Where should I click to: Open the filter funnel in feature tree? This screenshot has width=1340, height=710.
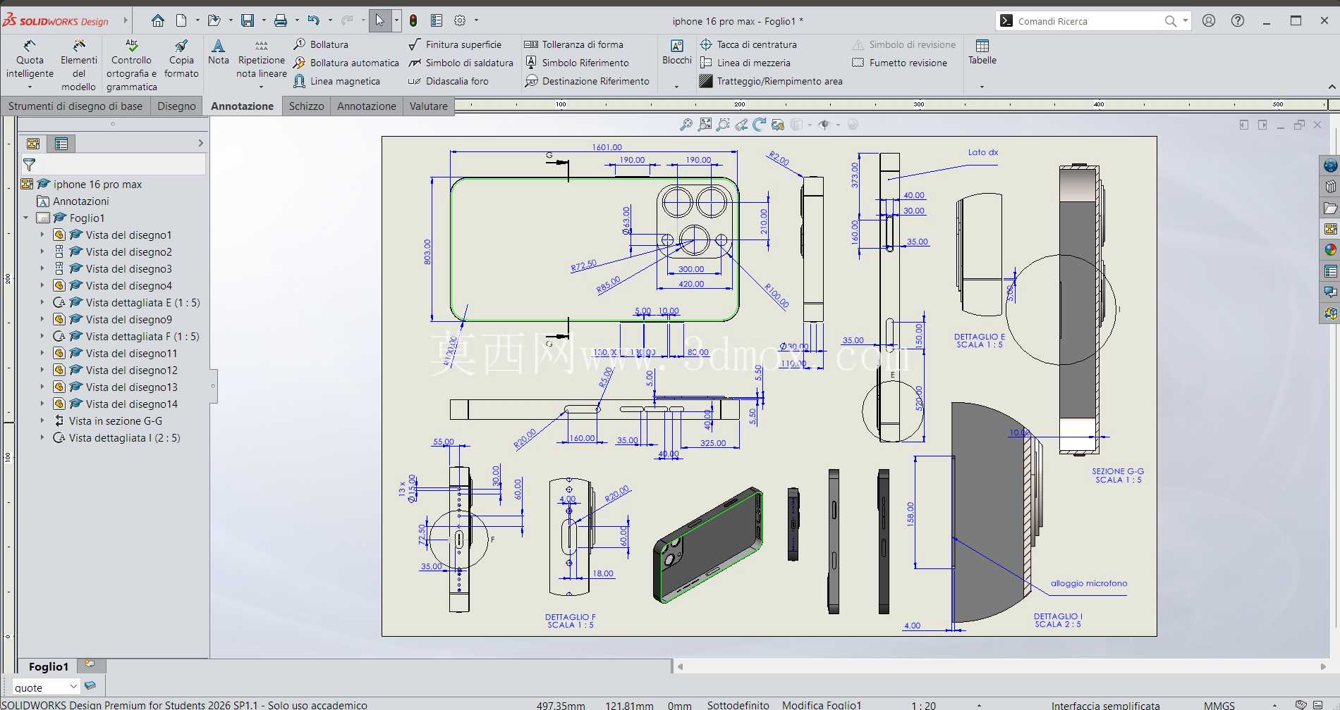(x=29, y=165)
